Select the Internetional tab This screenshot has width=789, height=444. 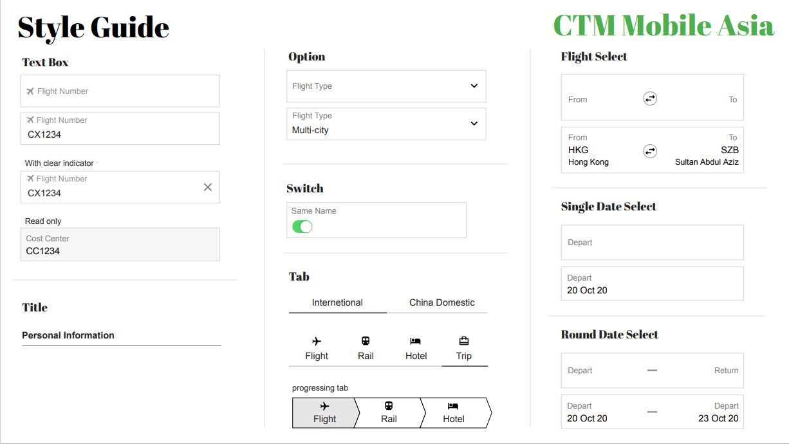[337, 302]
